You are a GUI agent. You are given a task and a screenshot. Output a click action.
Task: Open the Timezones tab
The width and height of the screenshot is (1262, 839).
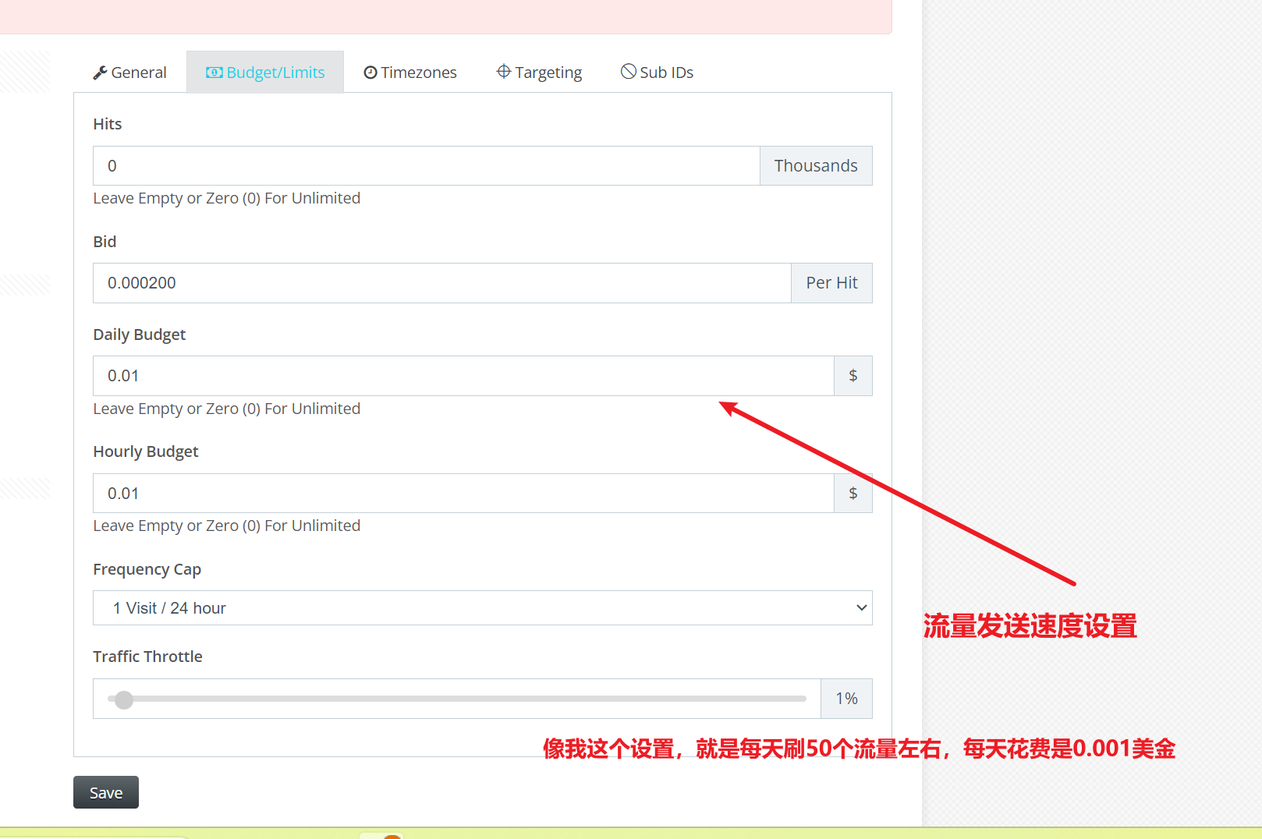[410, 73]
